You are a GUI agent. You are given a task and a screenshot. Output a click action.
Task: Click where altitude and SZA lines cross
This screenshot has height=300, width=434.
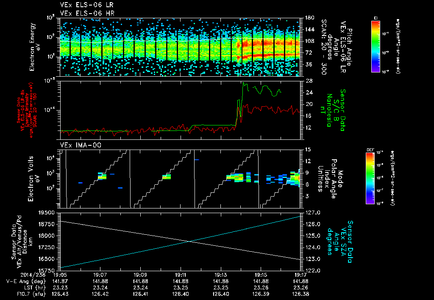coord(189,242)
